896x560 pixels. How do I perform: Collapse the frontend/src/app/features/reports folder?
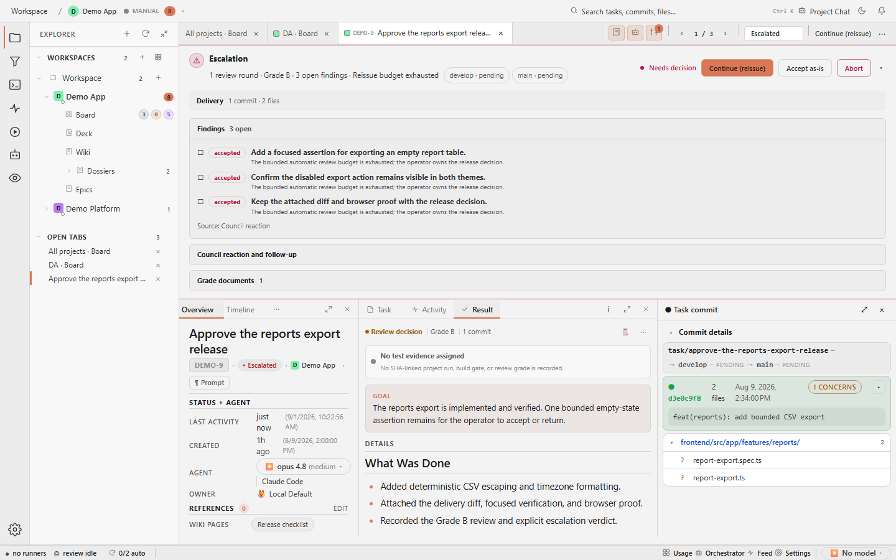(x=672, y=442)
